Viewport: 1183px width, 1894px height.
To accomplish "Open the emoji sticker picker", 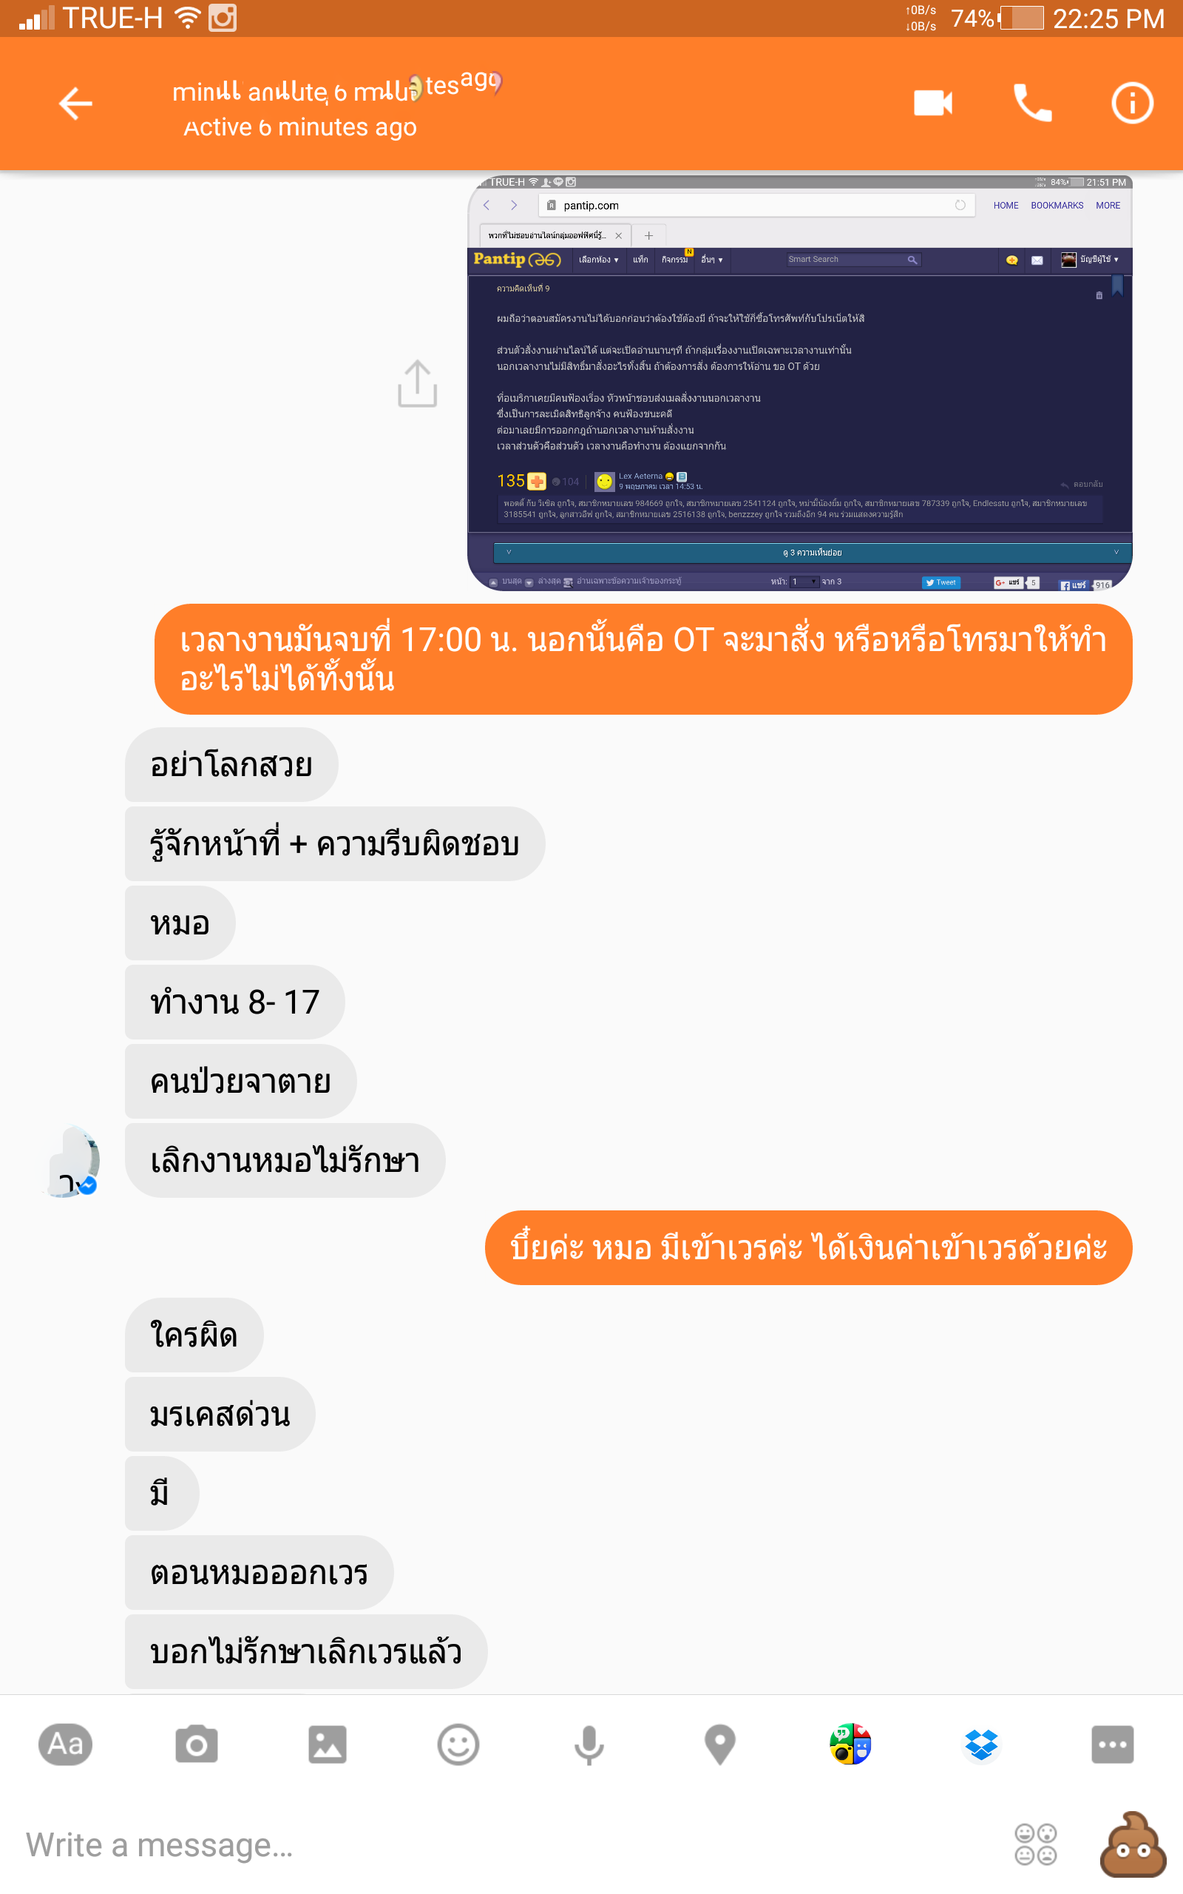I will 458,1744.
